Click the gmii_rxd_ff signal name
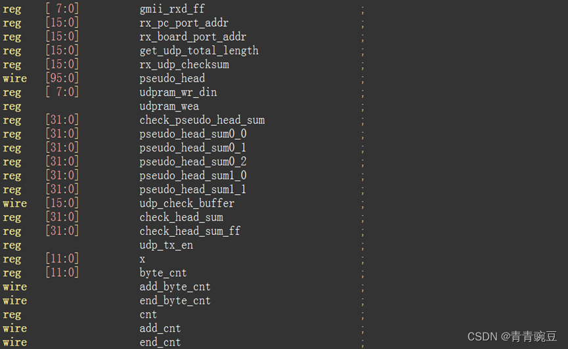 coord(172,9)
